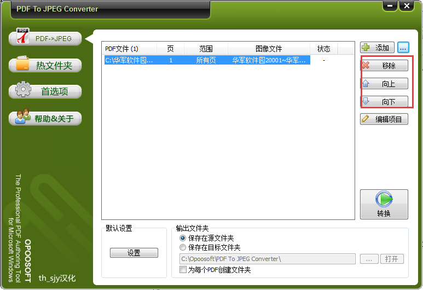Click the 添加 add file button

coord(377,48)
